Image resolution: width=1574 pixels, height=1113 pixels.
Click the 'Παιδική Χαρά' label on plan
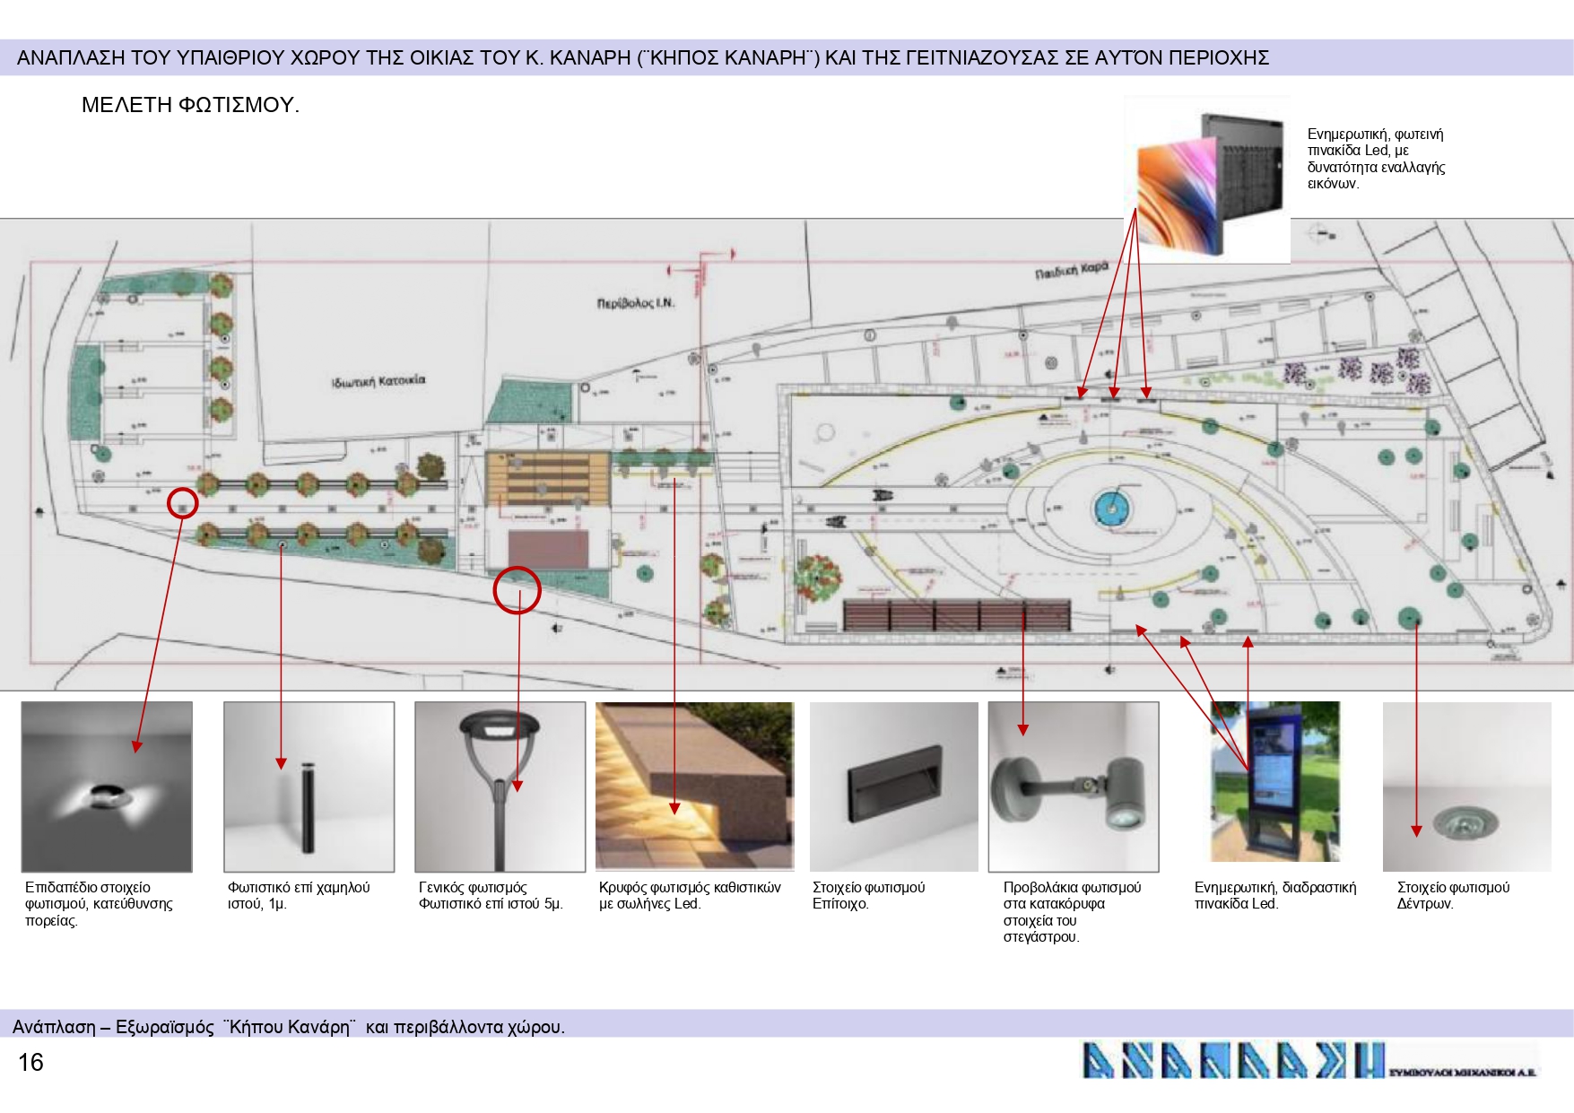point(1072,270)
